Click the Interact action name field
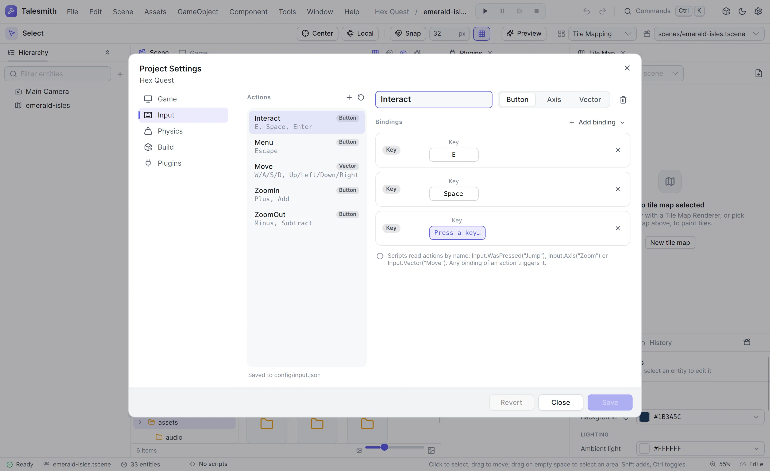Image resolution: width=770 pixels, height=471 pixels. pos(433,100)
